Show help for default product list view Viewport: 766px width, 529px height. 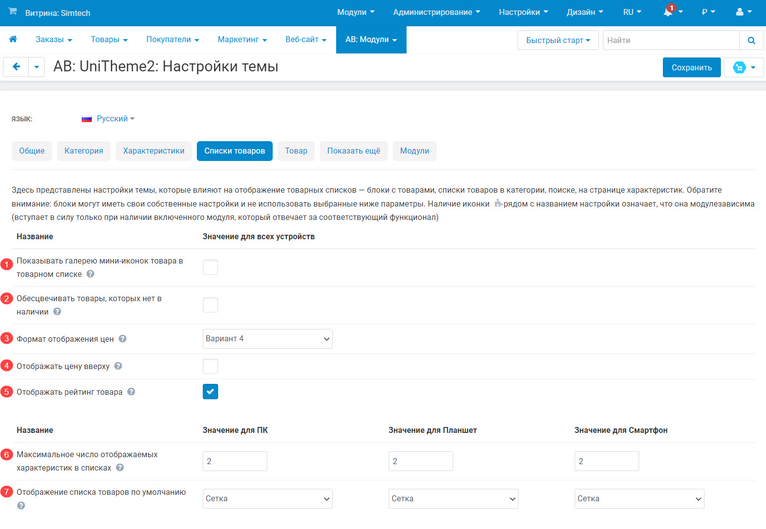point(21,506)
